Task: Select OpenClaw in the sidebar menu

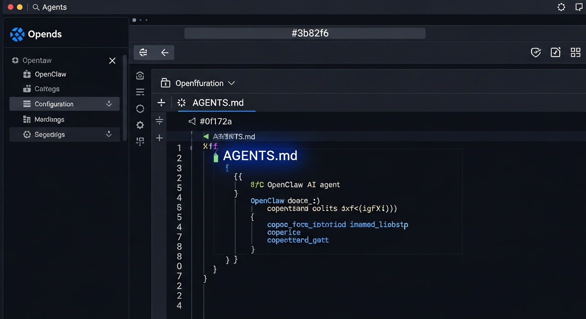Action: 50,74
